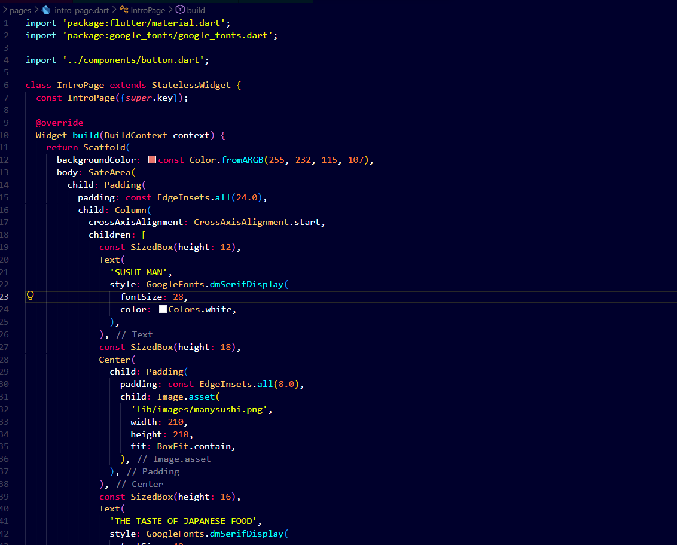
Task: Click line number 6 in the gutter
Action: [x=6, y=85]
